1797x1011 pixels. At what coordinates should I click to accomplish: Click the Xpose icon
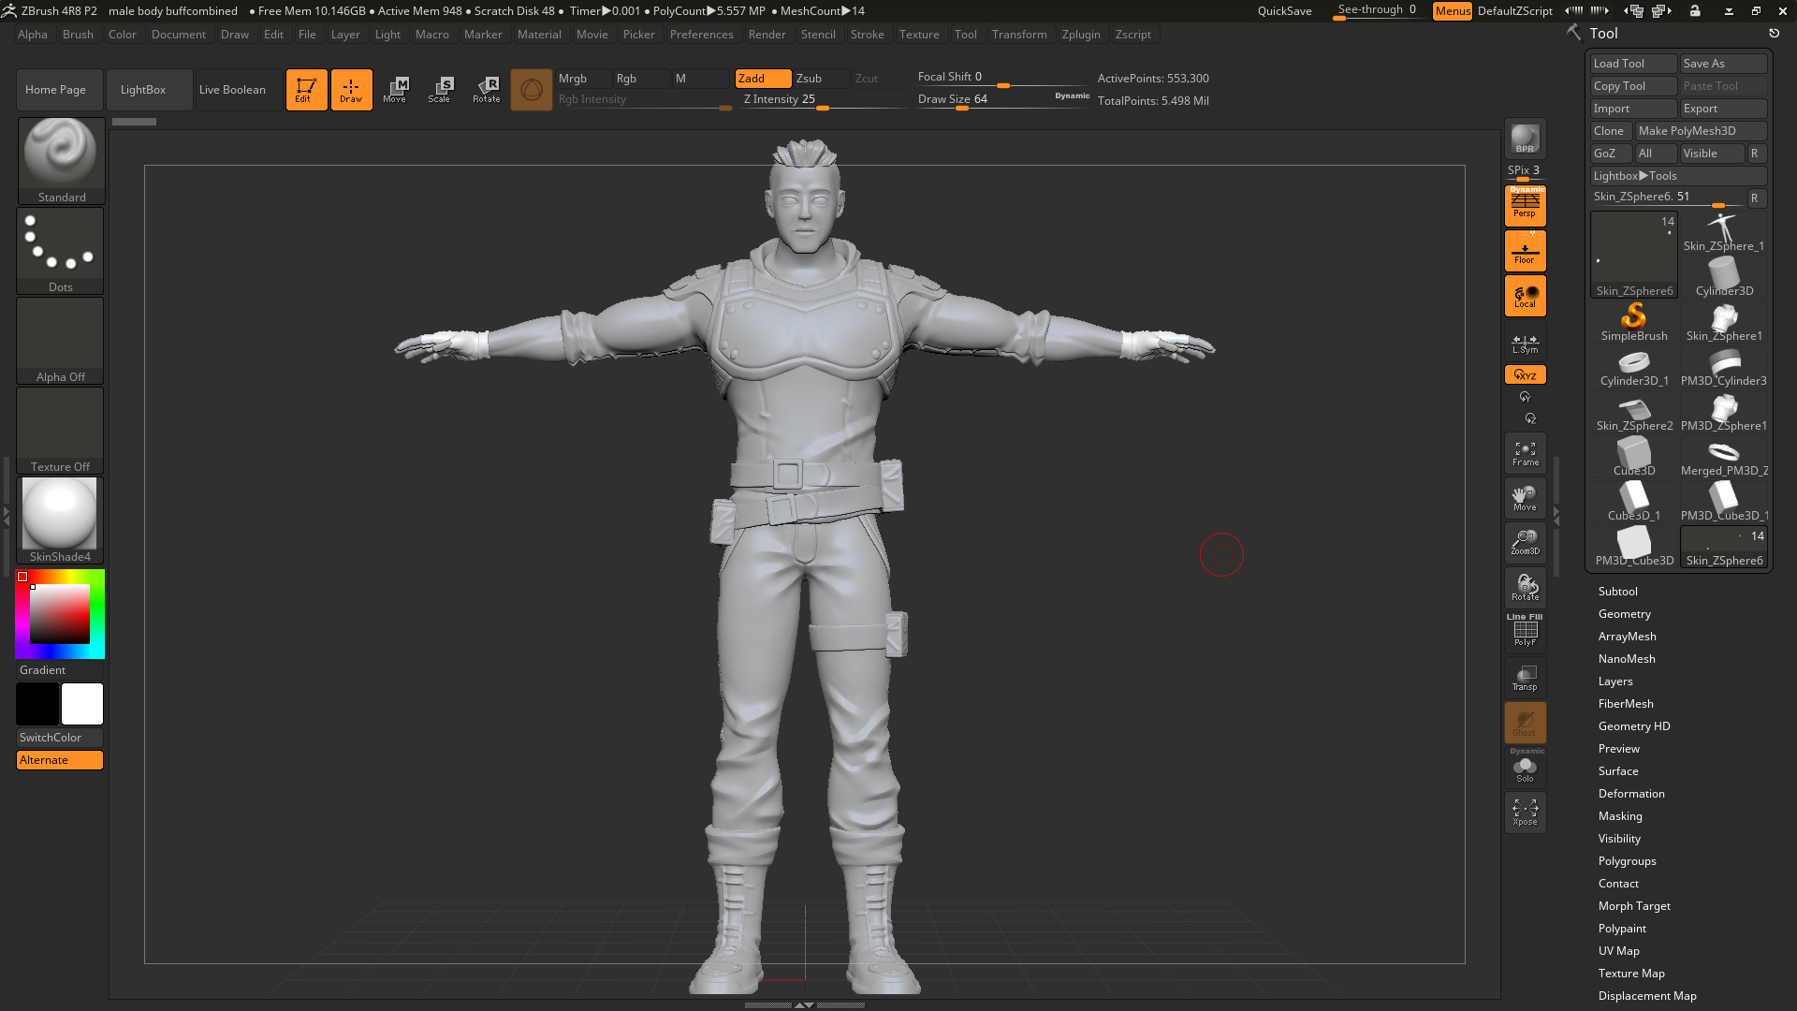point(1525,813)
